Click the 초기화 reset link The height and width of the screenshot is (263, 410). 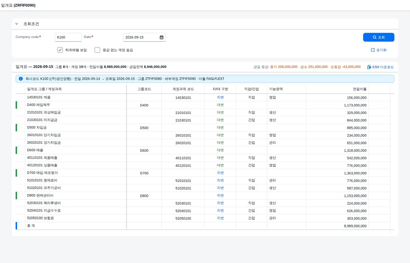(x=379, y=50)
